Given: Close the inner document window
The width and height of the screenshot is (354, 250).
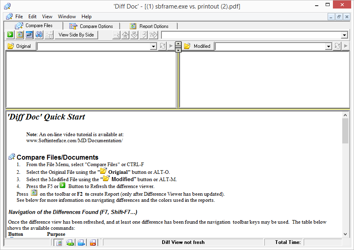Looking at the screenshot, I should click(x=347, y=17).
